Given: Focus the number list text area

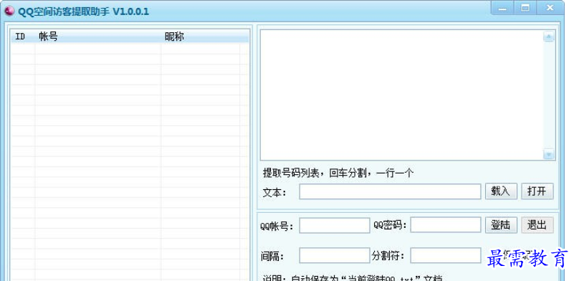Looking at the screenshot, I should pos(402,95).
